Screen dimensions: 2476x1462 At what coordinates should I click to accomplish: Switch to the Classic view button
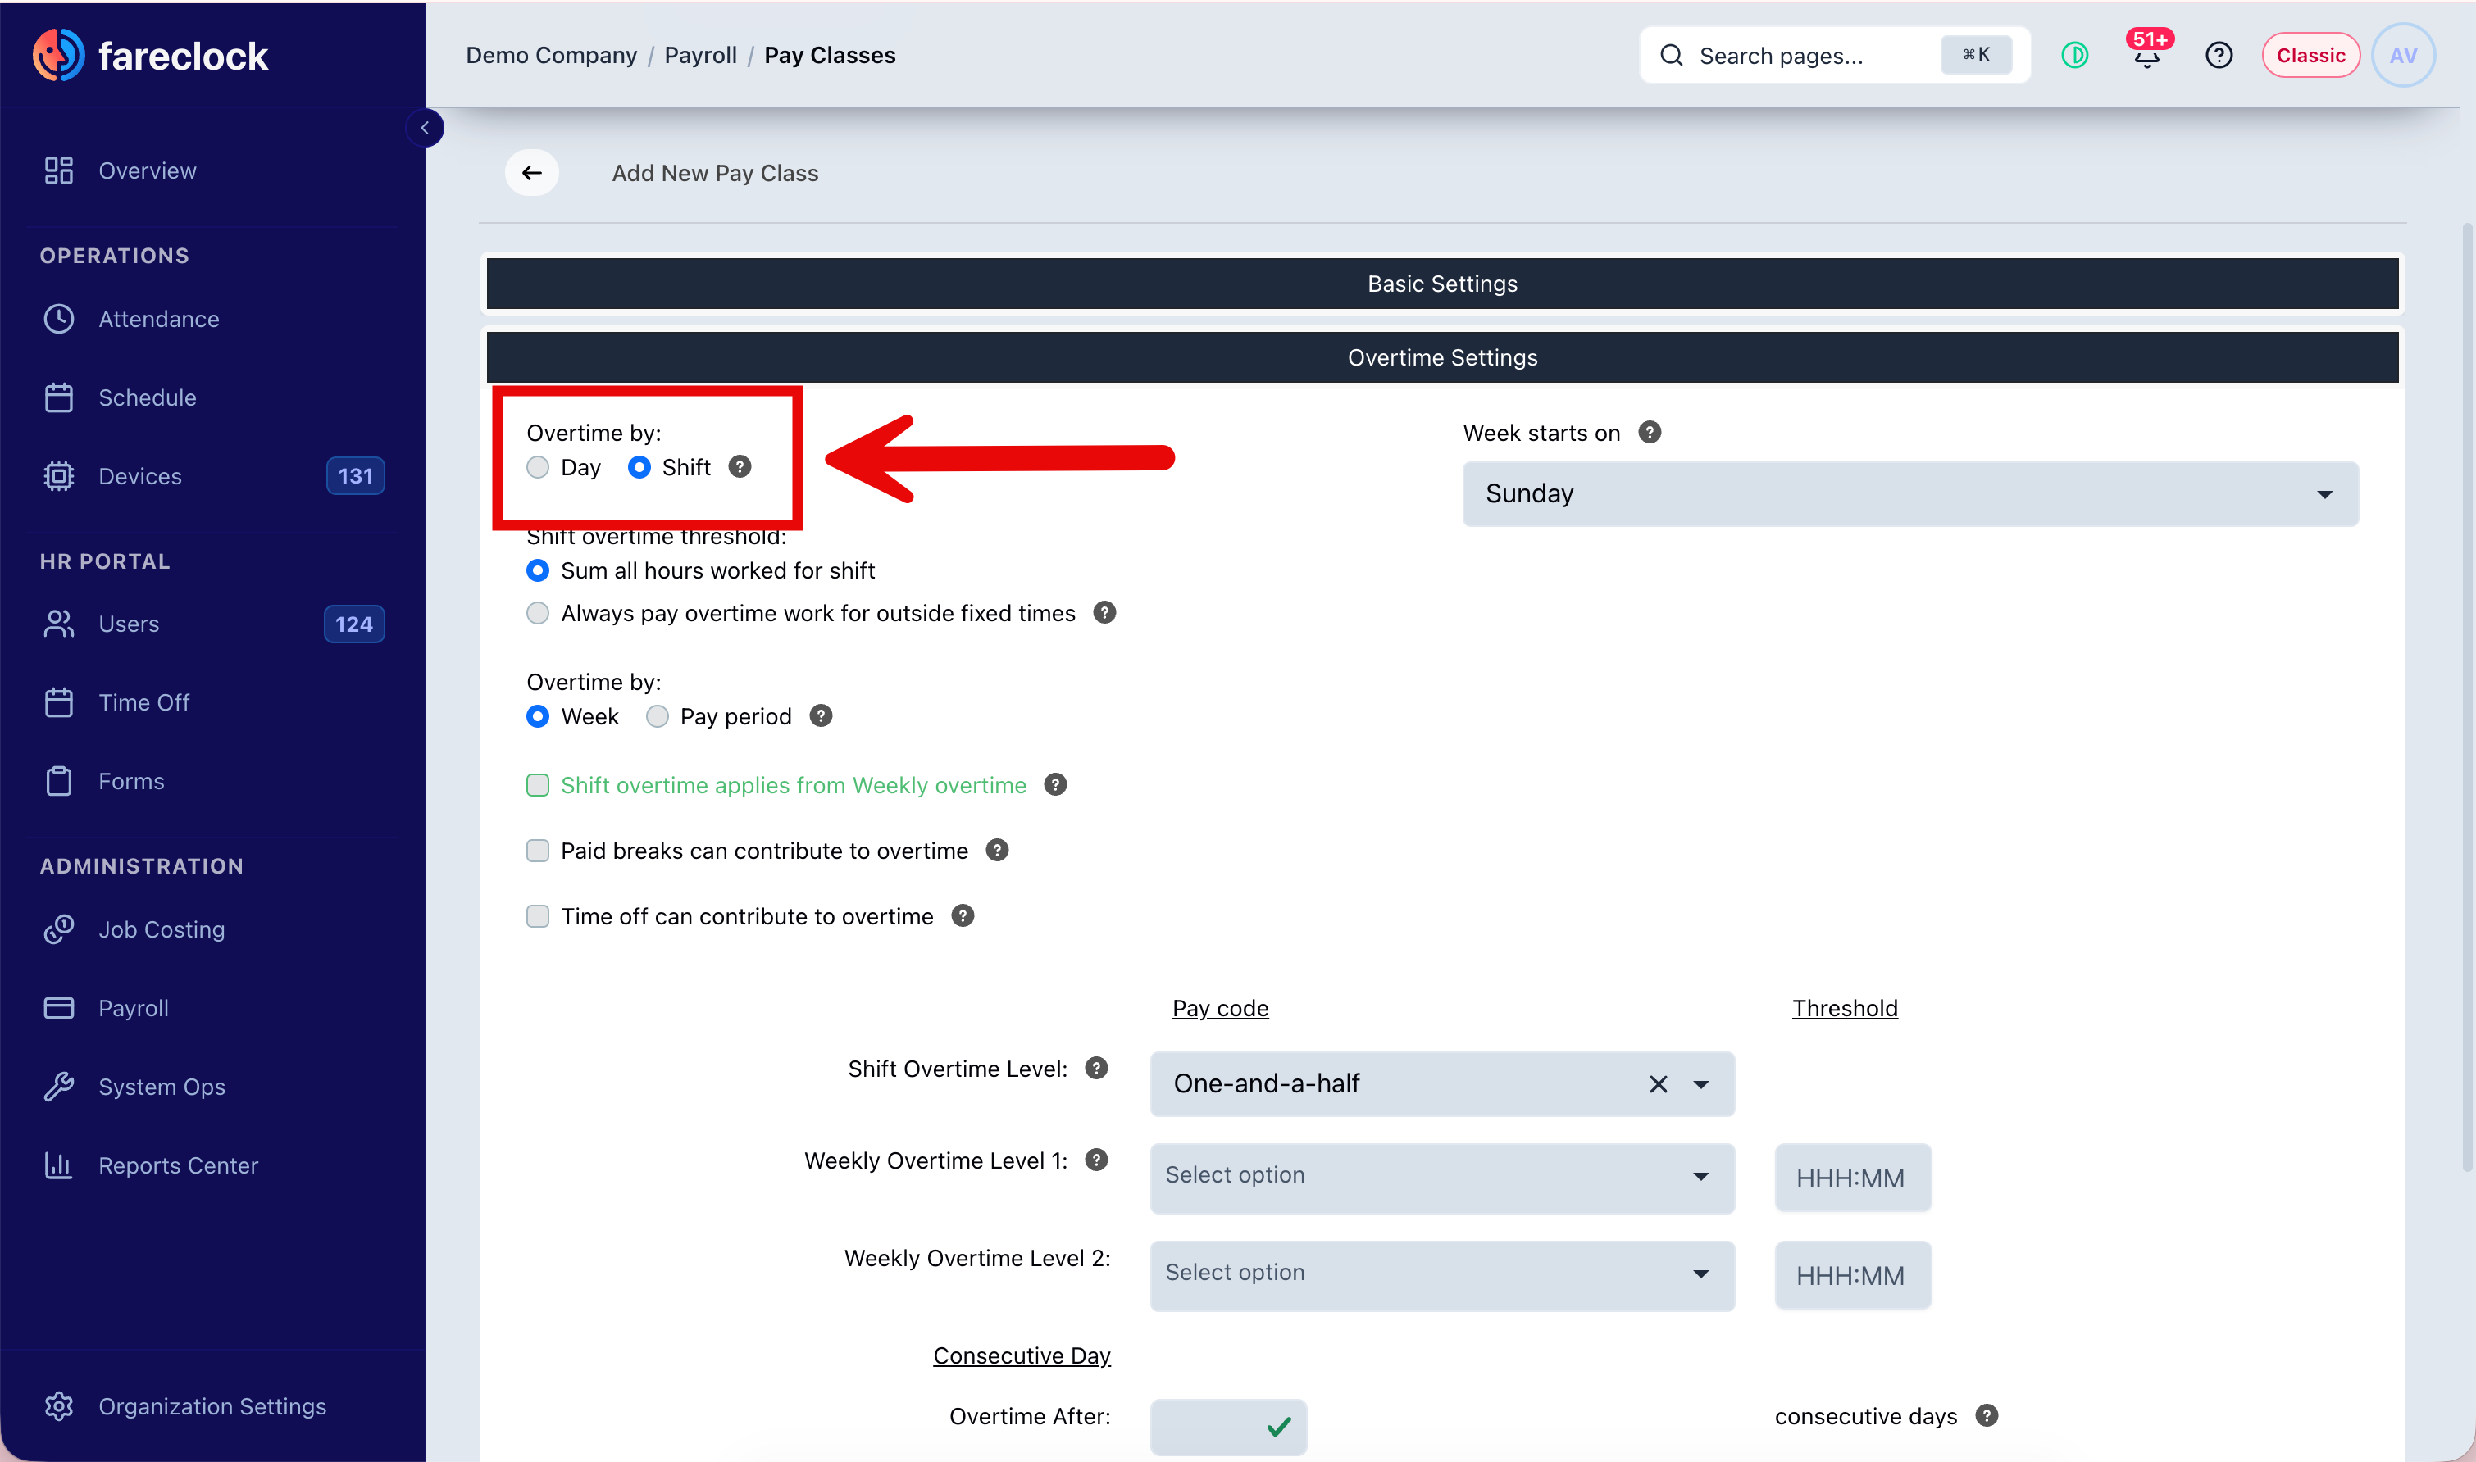click(2310, 55)
